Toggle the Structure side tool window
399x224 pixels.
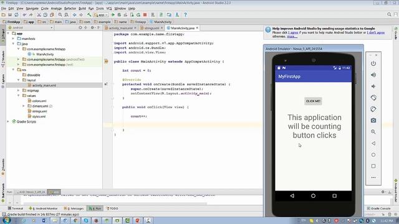click(x=2, y=59)
